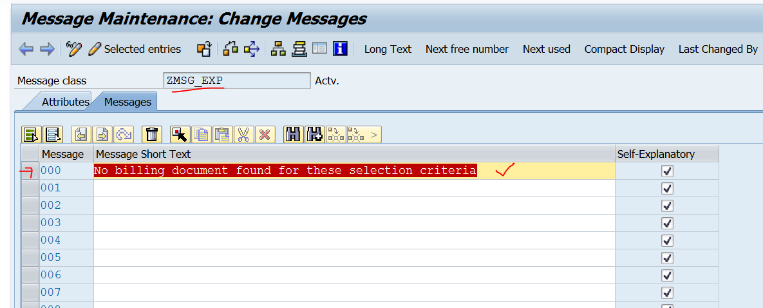The image size is (763, 308).
Task: Show the object list hierarchy icon
Action: (x=278, y=49)
